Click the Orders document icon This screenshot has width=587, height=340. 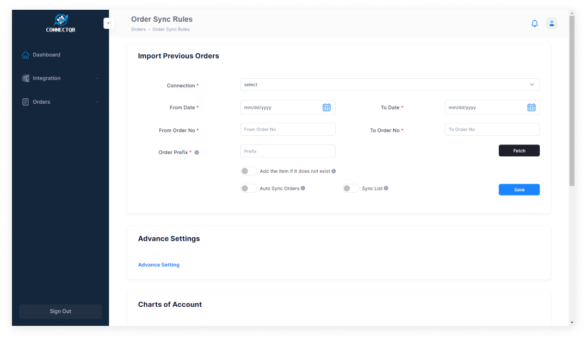click(26, 102)
